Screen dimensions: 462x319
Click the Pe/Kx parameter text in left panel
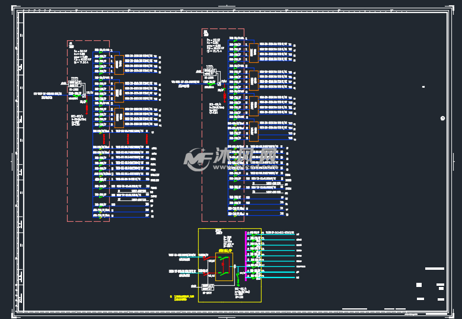80,56
